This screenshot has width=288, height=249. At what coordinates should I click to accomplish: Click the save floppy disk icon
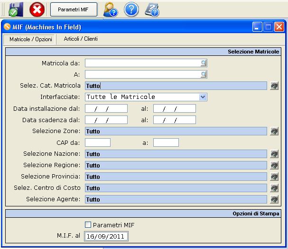(16, 9)
